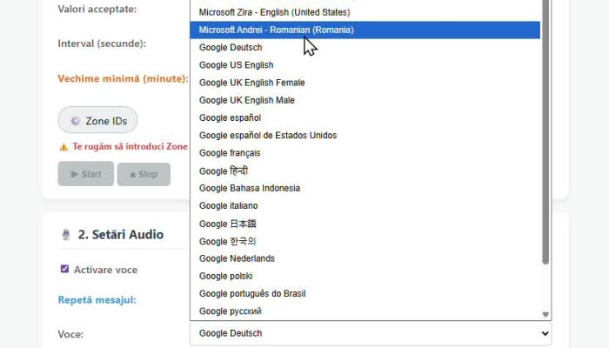
Task: Click the Start button
Action: click(x=86, y=174)
